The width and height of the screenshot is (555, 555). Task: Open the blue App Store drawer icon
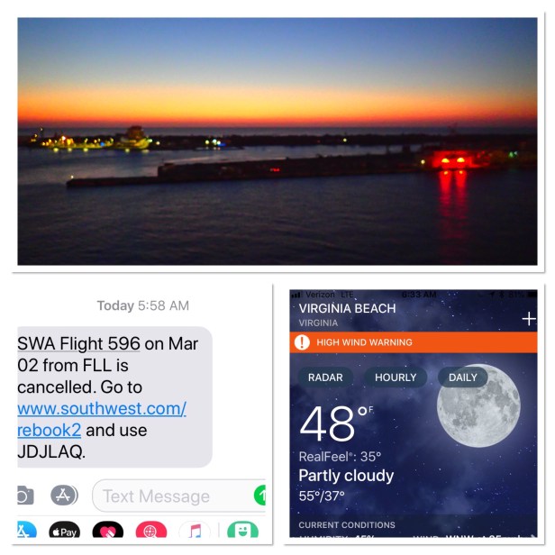26,530
